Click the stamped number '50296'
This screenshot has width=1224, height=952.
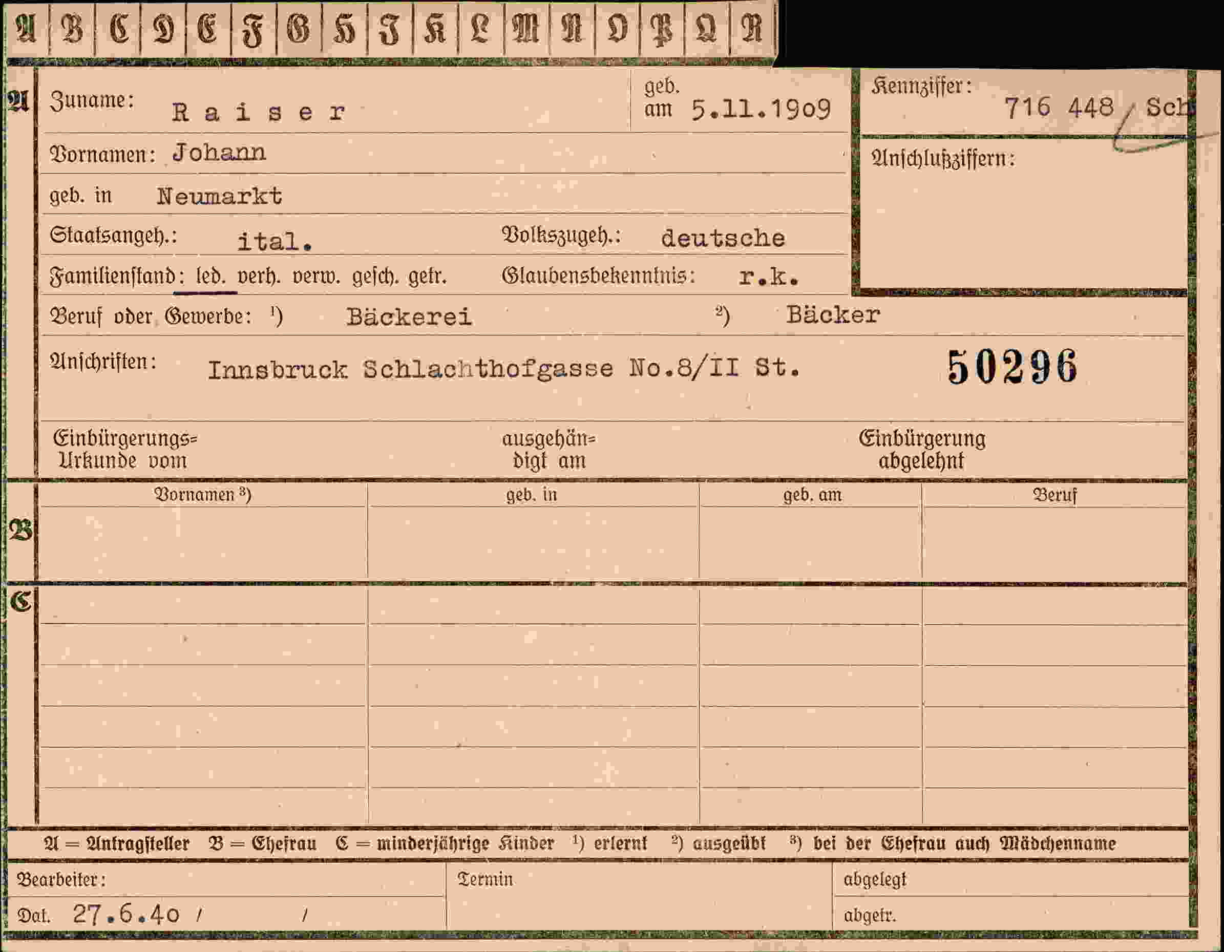[x=1011, y=367]
